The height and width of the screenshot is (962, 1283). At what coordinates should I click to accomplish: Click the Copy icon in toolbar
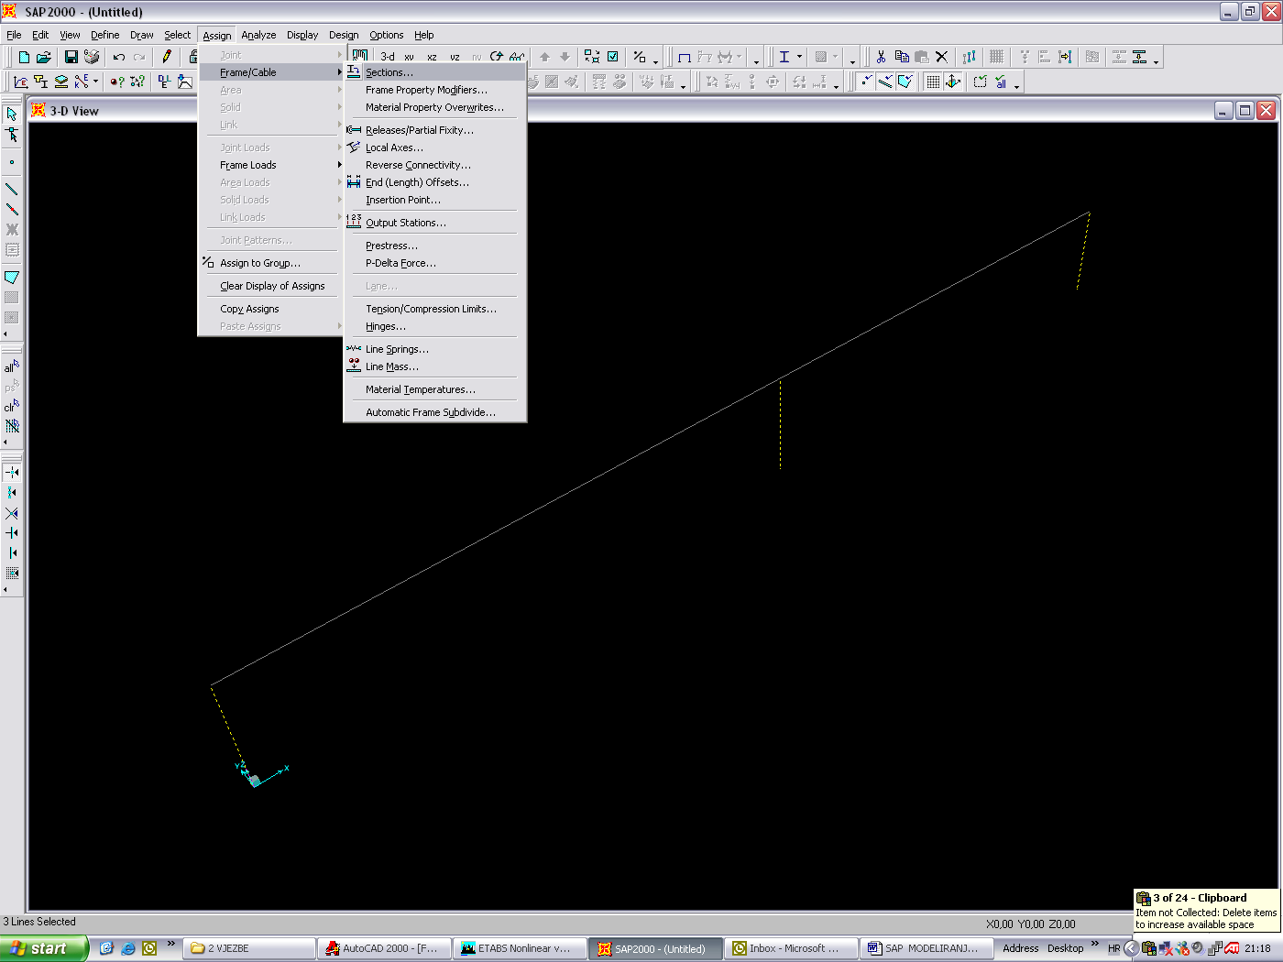[x=902, y=57]
